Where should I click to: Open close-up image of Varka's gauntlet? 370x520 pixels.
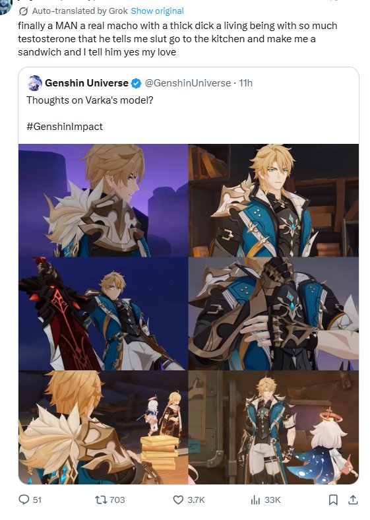[x=274, y=313]
